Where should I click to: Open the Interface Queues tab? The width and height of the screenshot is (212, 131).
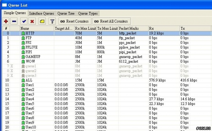tap(42, 14)
